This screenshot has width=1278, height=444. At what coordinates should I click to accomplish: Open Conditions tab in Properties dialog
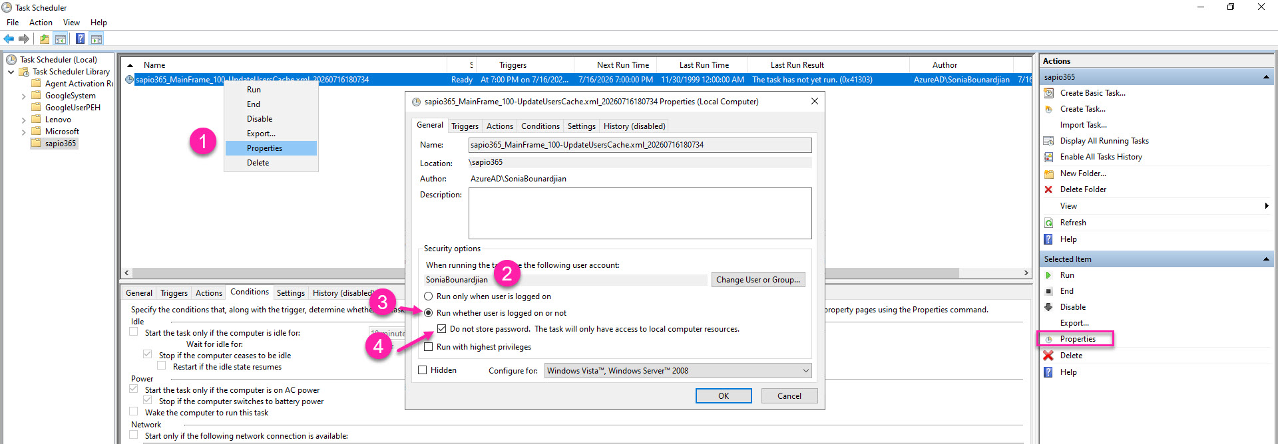point(540,126)
